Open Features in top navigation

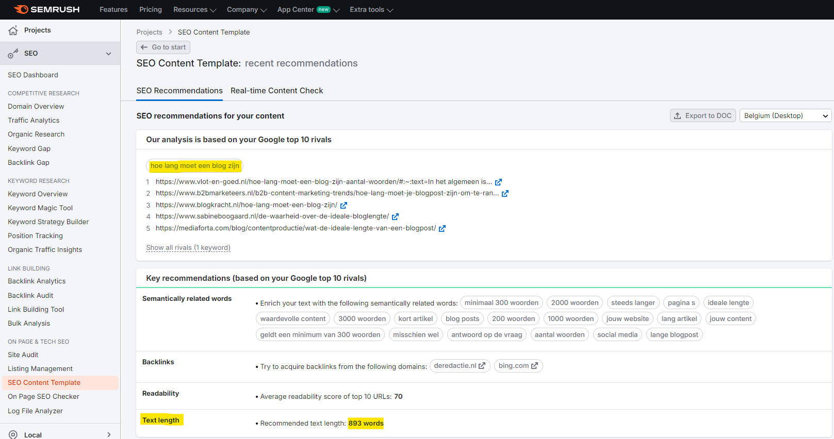pyautogui.click(x=113, y=10)
